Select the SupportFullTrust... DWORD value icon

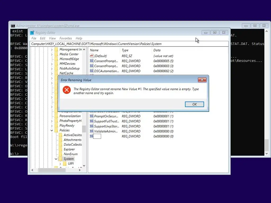(91, 121)
